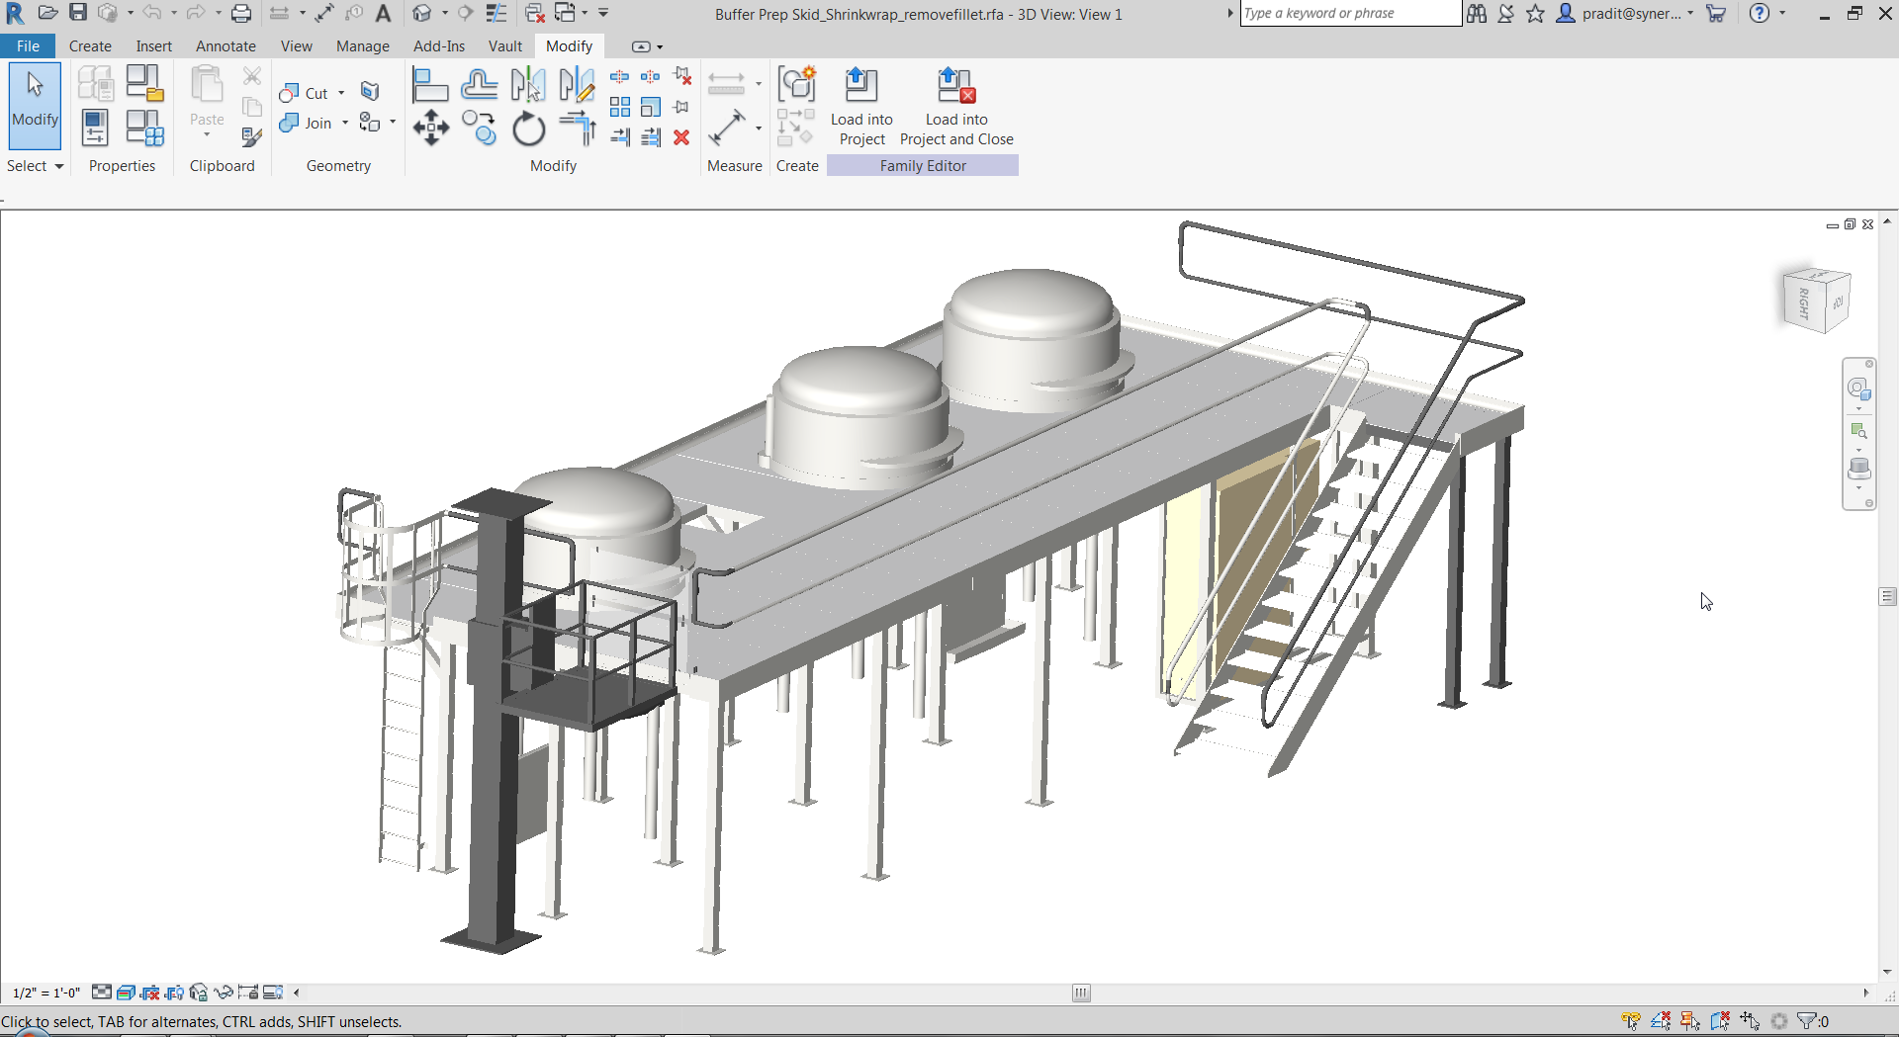Select the Offset tool
1899x1037 pixels.
480,86
